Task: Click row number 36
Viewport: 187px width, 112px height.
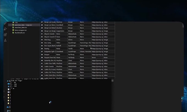Action: 42,49
